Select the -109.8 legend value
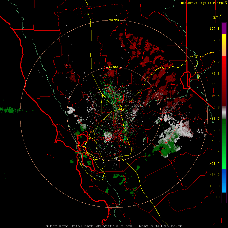The image size is (228, 228). pos(214,186)
